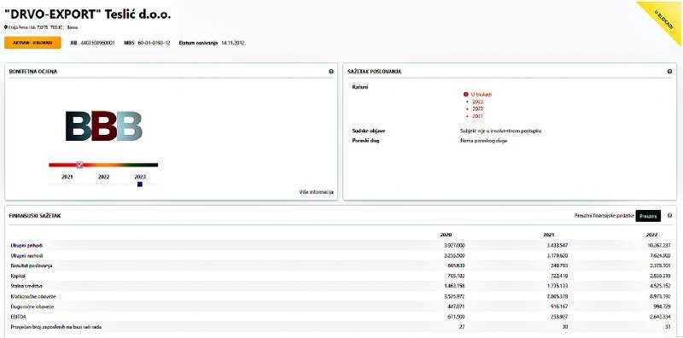The image size is (683, 338).
Task: Click the red 2021 blockade year link
Action: [477, 116]
